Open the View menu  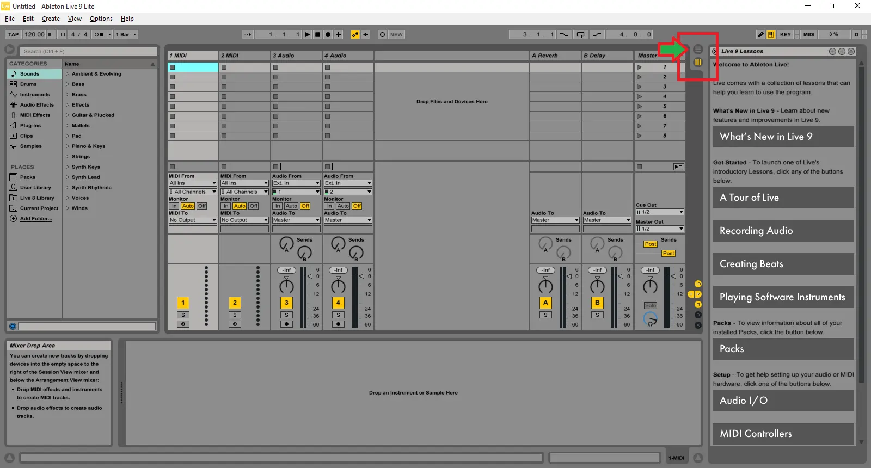click(75, 19)
